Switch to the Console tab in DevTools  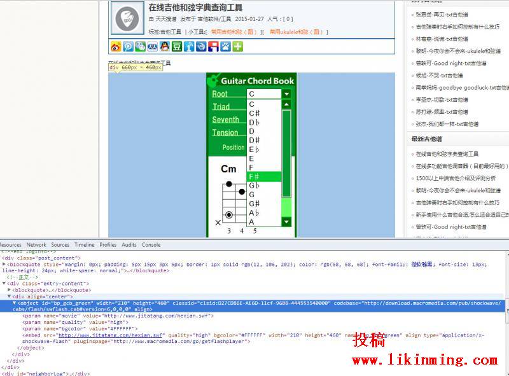(x=151, y=244)
